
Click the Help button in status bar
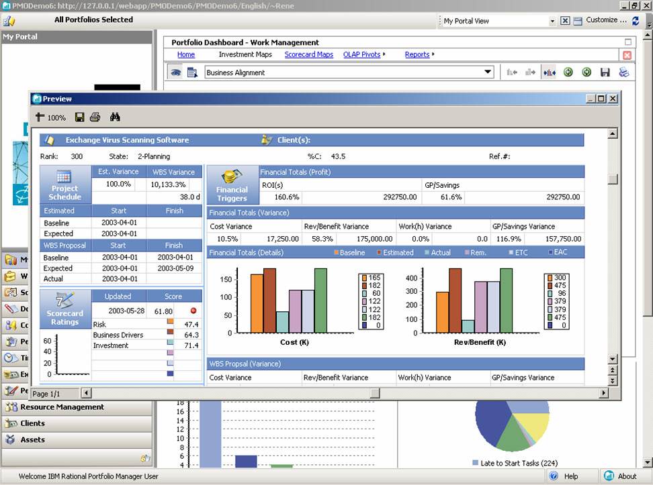(x=564, y=476)
